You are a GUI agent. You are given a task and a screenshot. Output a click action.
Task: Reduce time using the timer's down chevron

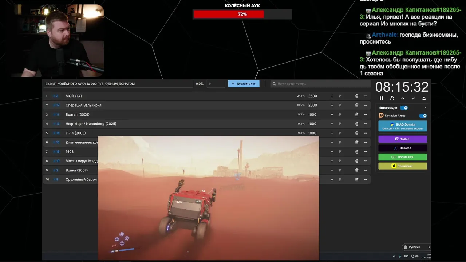coord(413,98)
